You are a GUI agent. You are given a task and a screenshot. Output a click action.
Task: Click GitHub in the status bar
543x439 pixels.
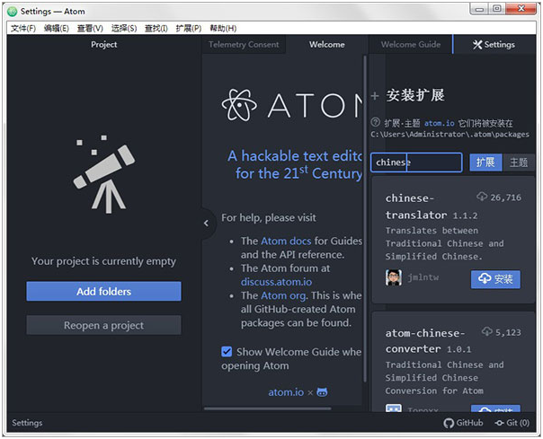[463, 423]
